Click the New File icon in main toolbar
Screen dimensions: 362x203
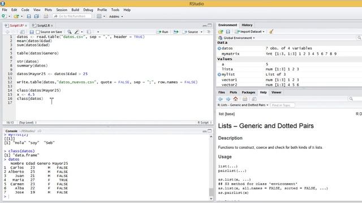pyautogui.click(x=4, y=16)
